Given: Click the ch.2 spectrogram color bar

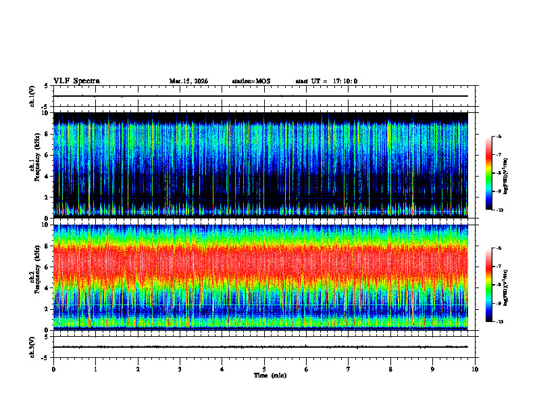Looking at the screenshot, I should (x=489, y=285).
